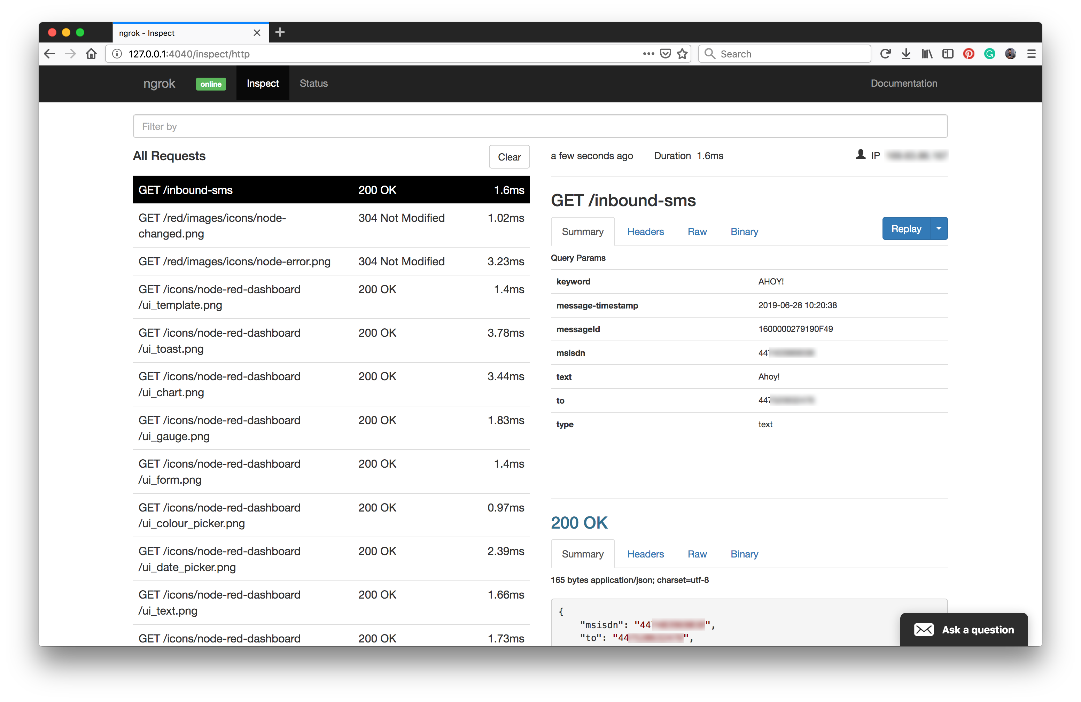This screenshot has height=702, width=1081.
Task: Click the 200 OK response heading
Action: (x=579, y=523)
